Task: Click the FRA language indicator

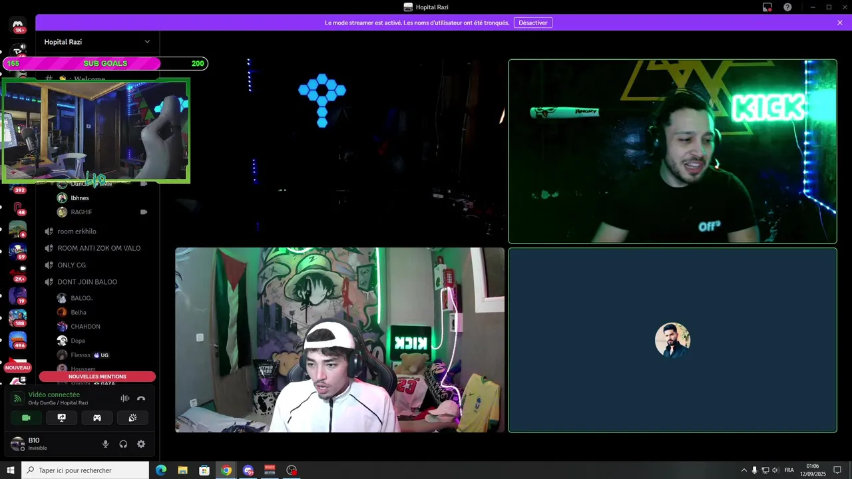Action: tap(789, 470)
